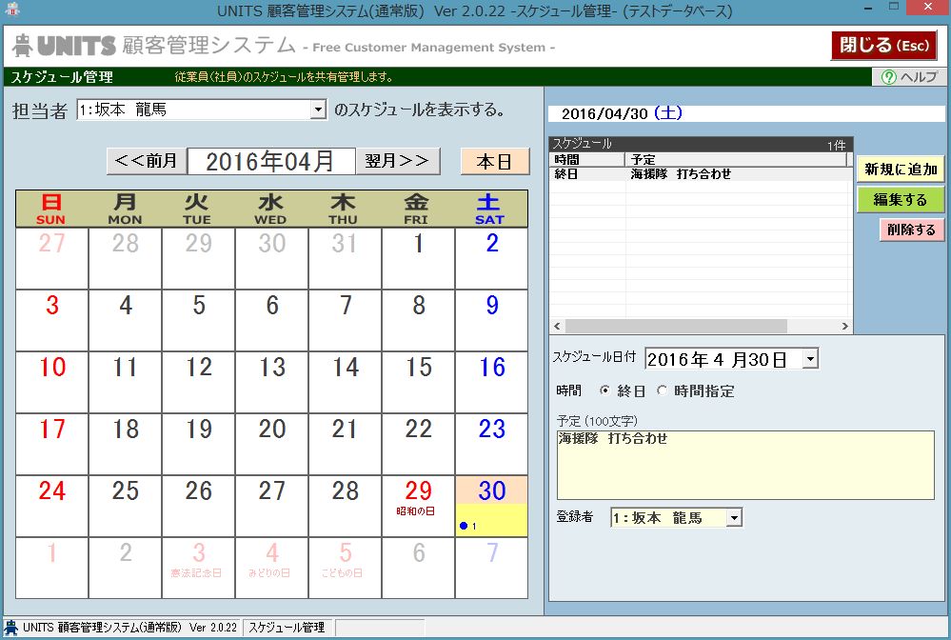Screen dimensions: 951x640
Task: Select April 16 on the calendar
Action: (492, 382)
